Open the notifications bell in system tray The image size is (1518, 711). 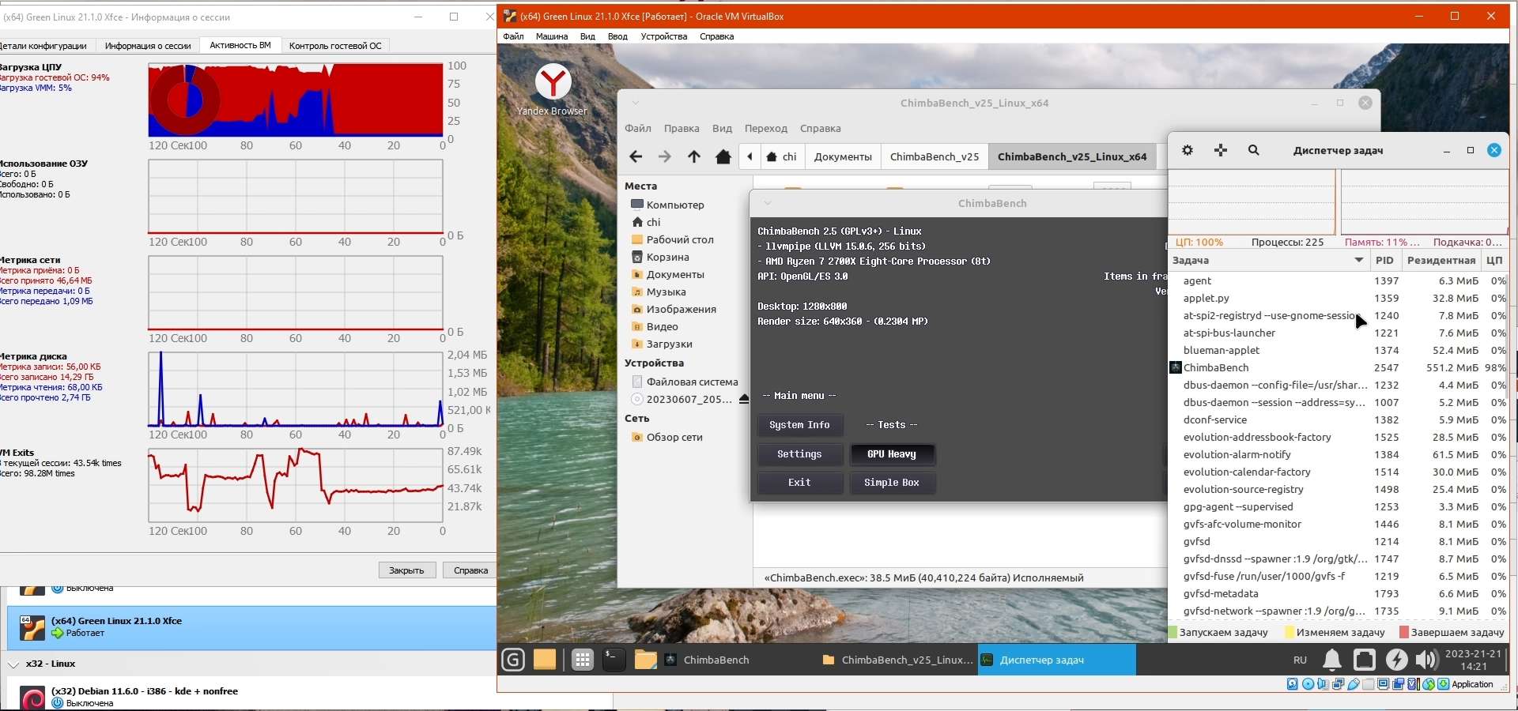(1332, 660)
